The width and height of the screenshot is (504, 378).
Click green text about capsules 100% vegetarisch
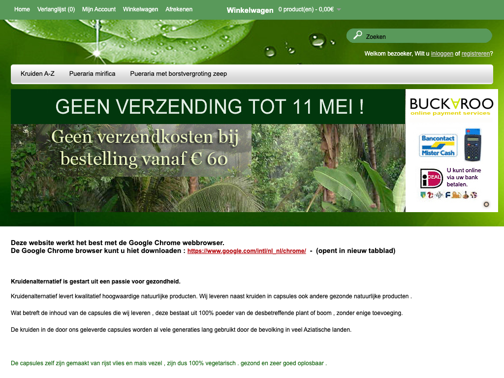[169, 363]
